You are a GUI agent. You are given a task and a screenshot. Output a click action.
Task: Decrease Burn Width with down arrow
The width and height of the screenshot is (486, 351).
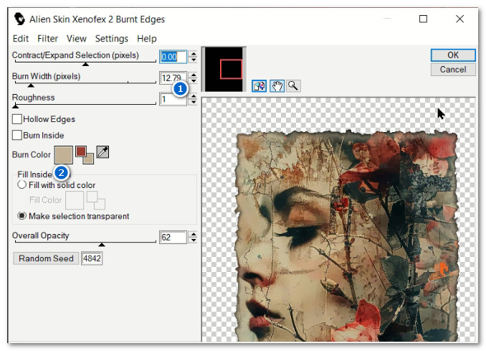click(194, 80)
